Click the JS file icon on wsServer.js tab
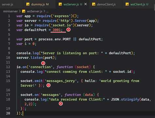The height and width of the screenshot is (118, 155). 60,4
